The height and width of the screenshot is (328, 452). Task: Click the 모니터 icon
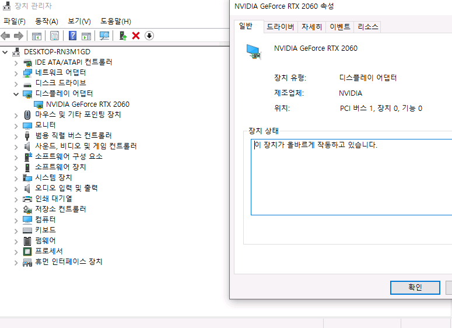pyautogui.click(x=27, y=125)
